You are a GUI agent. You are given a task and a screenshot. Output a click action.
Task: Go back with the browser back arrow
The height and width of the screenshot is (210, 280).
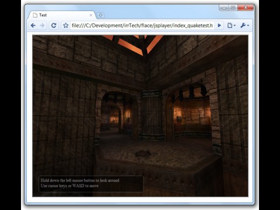pyautogui.click(x=33, y=26)
